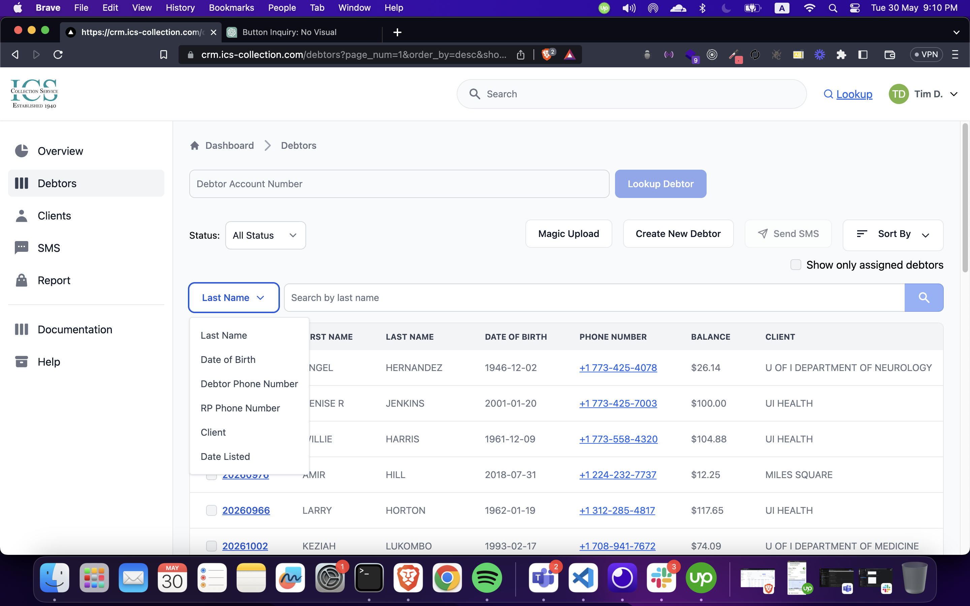
Task: Bookmark this page using the bookmark icon
Action: click(x=164, y=55)
